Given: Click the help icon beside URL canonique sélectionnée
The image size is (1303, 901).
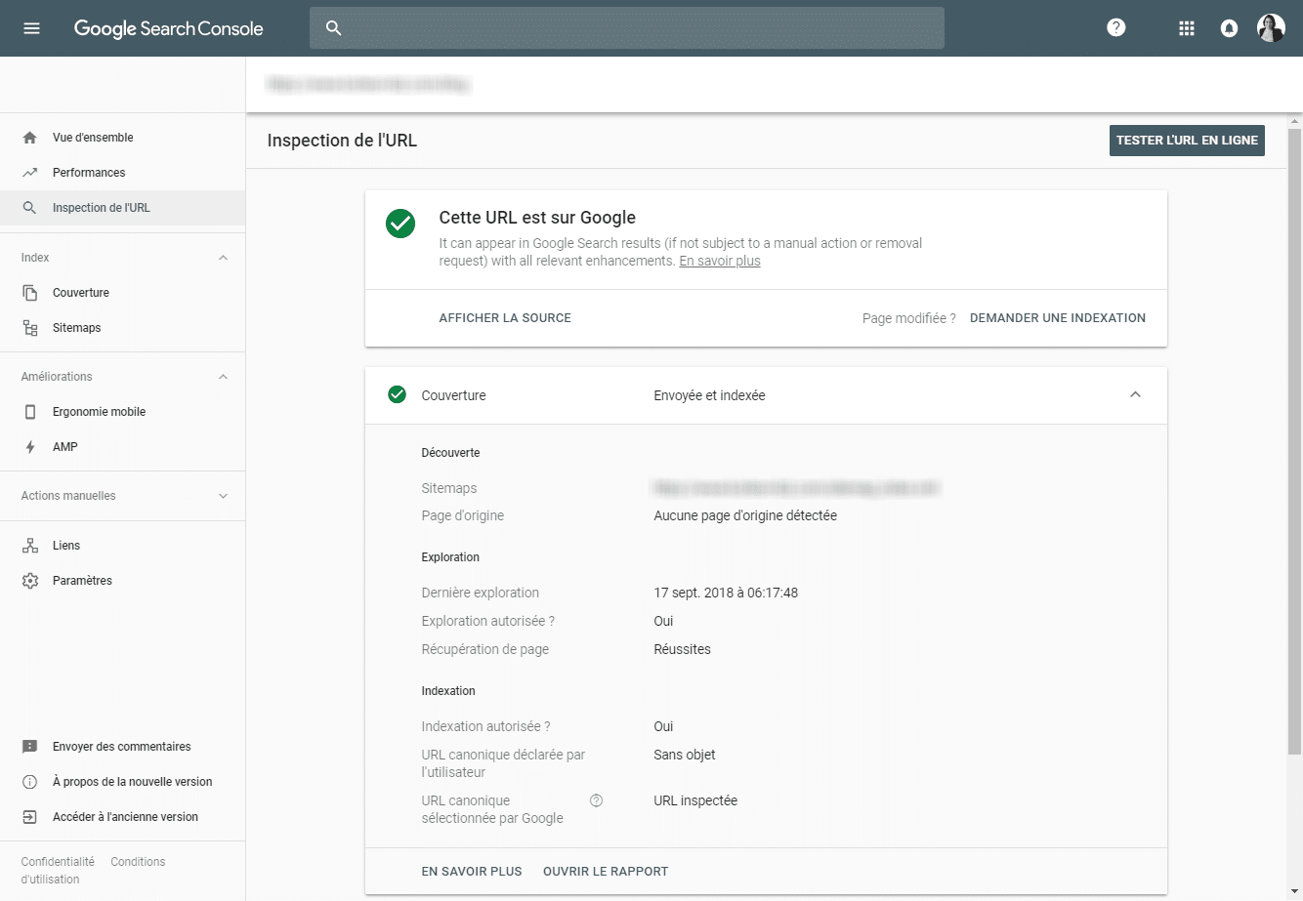Looking at the screenshot, I should coord(597,800).
